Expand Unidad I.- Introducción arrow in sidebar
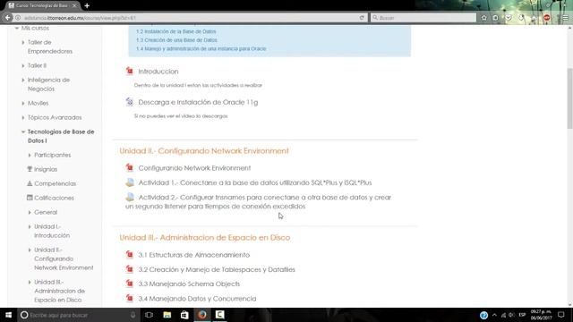Screen dimensions: 573x322 [x=30, y=226]
